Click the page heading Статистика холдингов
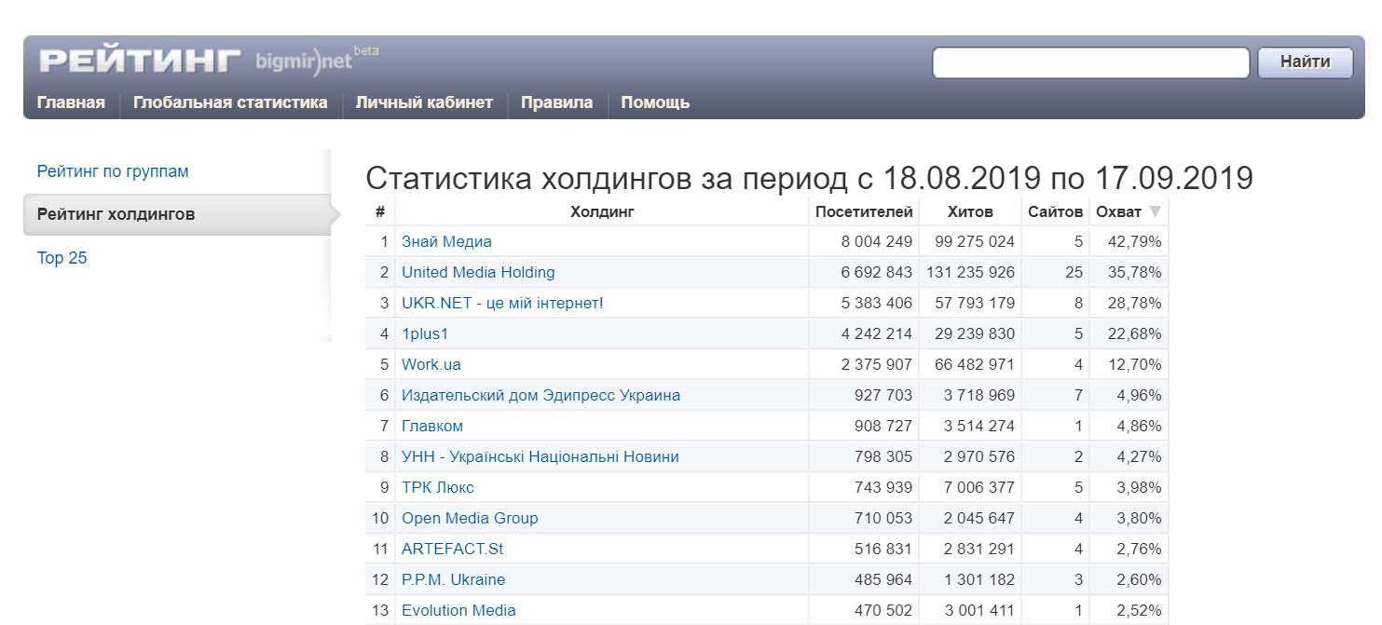 809,178
